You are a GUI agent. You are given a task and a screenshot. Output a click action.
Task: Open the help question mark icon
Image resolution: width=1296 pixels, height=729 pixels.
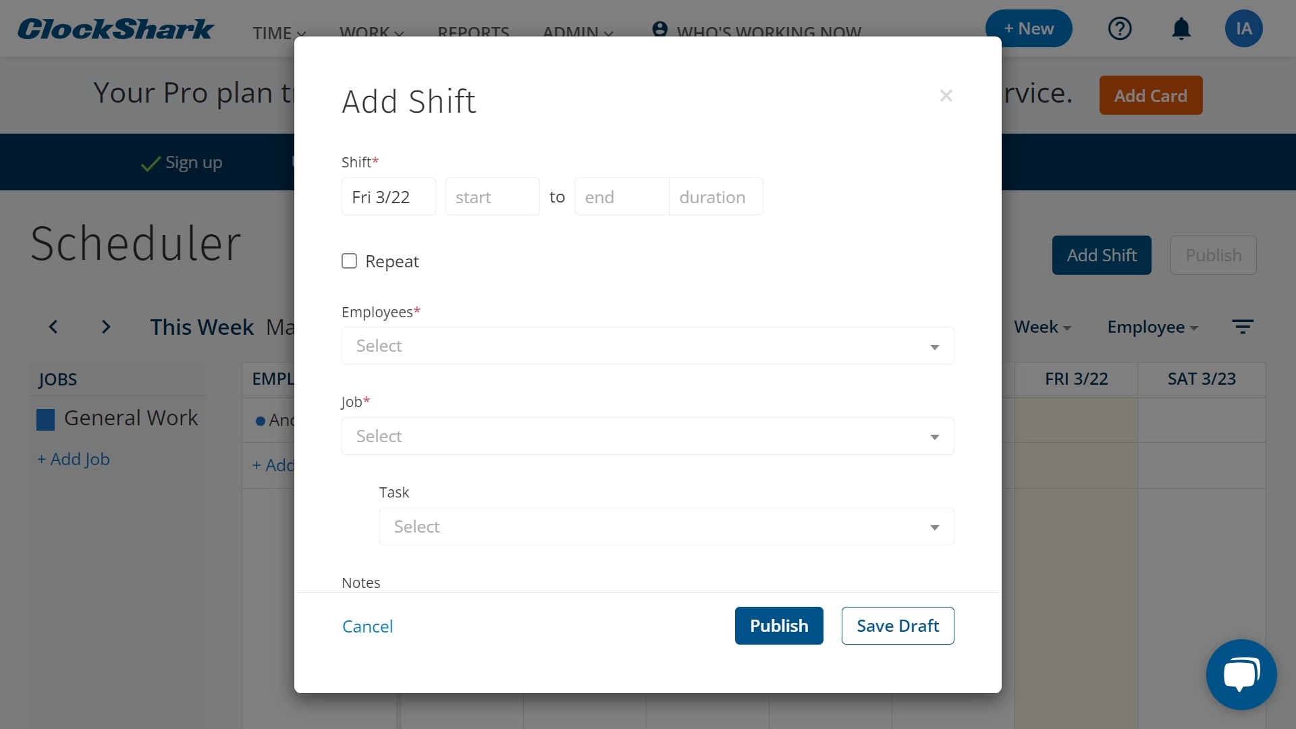(x=1120, y=28)
